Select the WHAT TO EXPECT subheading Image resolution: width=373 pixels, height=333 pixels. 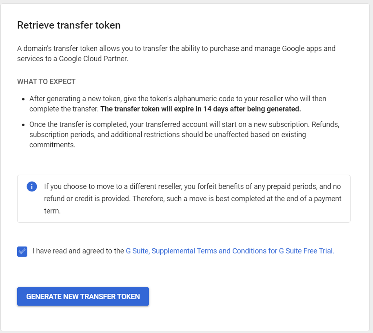[46, 82]
